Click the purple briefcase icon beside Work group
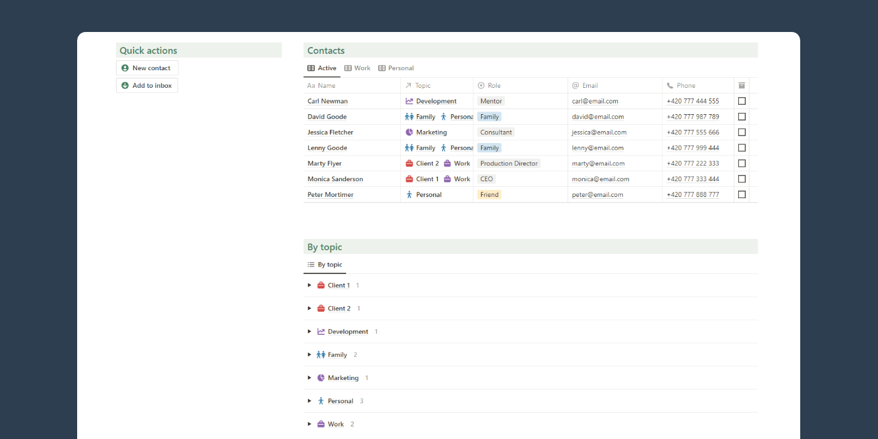Screen dimensions: 878x439 pos(321,425)
